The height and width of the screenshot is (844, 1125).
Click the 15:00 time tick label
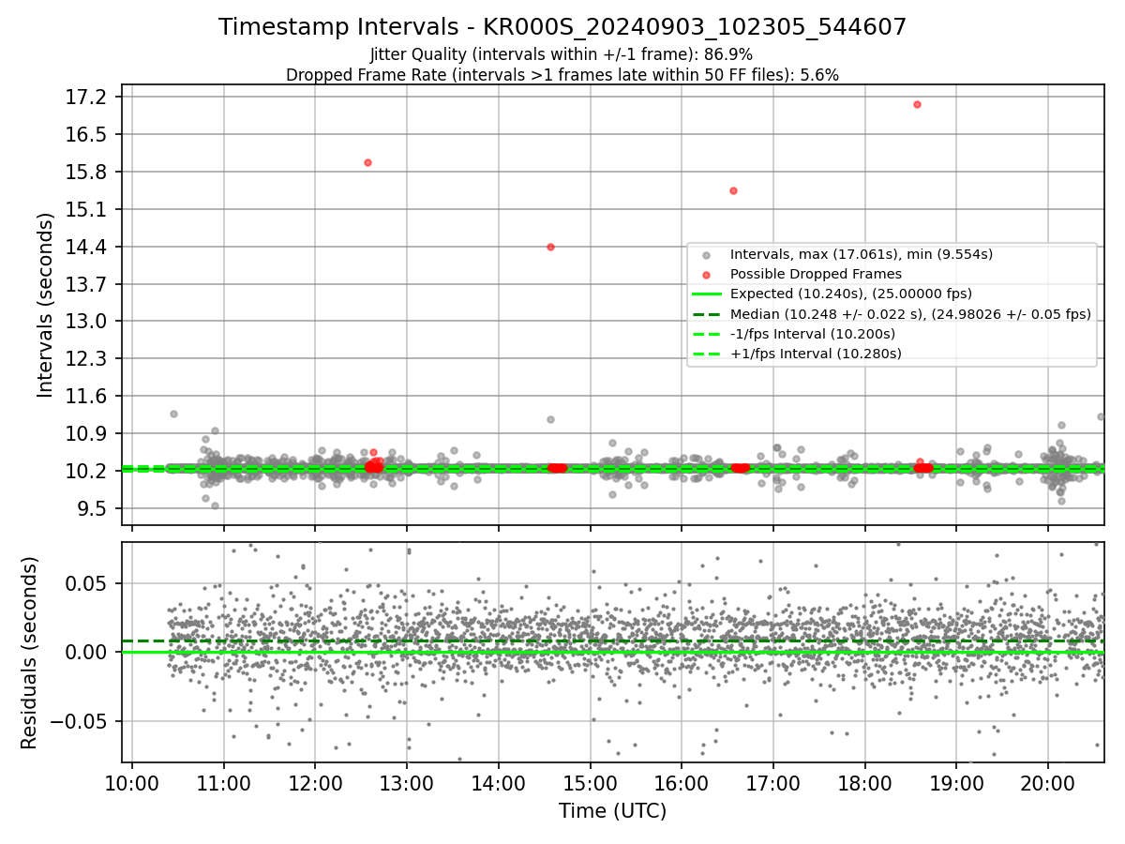[590, 783]
